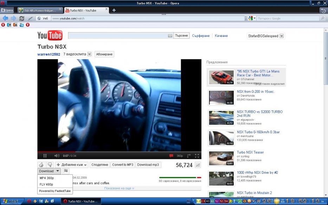Click the thumbs up like icon

click(x=41, y=165)
